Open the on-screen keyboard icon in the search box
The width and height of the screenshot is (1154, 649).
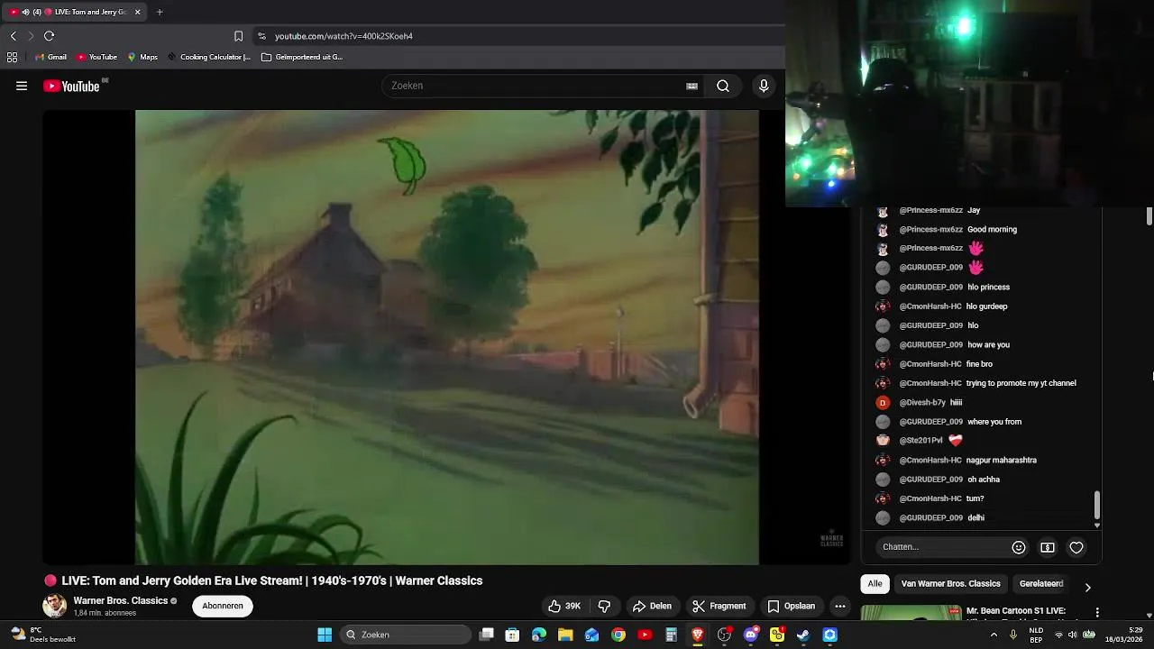click(x=691, y=86)
